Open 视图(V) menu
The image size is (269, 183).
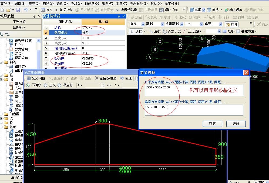(x=107, y=4)
